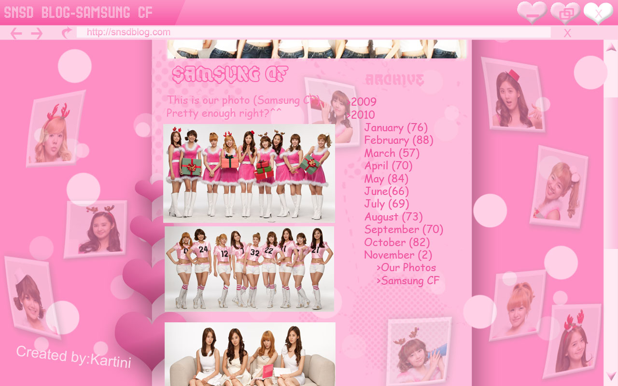Collapse November (2) archive month
Viewport: 618px width, 386px height.
click(x=398, y=255)
